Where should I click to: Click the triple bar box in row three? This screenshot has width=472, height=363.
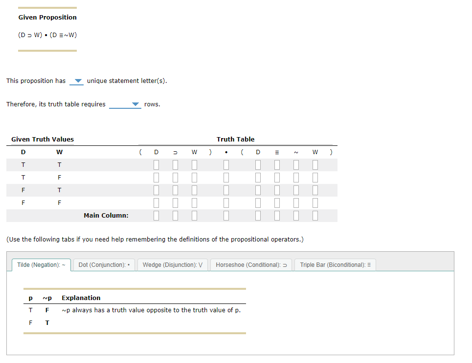pyautogui.click(x=277, y=190)
